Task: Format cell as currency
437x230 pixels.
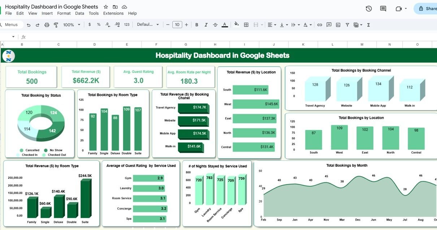Action: point(90,25)
